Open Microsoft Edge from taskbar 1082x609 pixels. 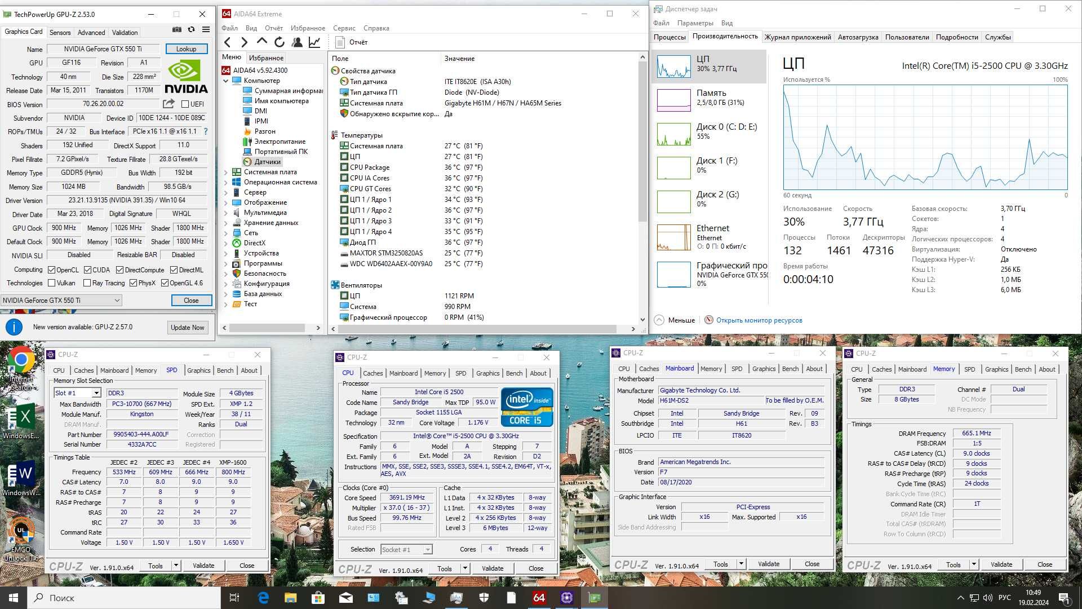click(263, 598)
